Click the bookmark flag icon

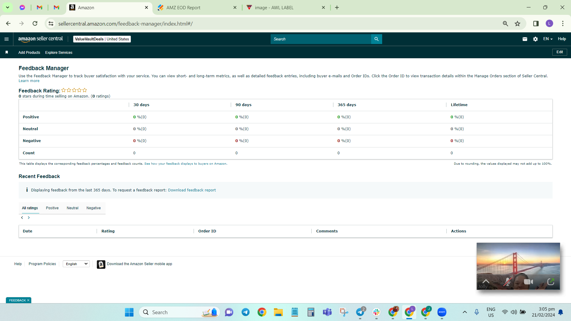pos(7,52)
